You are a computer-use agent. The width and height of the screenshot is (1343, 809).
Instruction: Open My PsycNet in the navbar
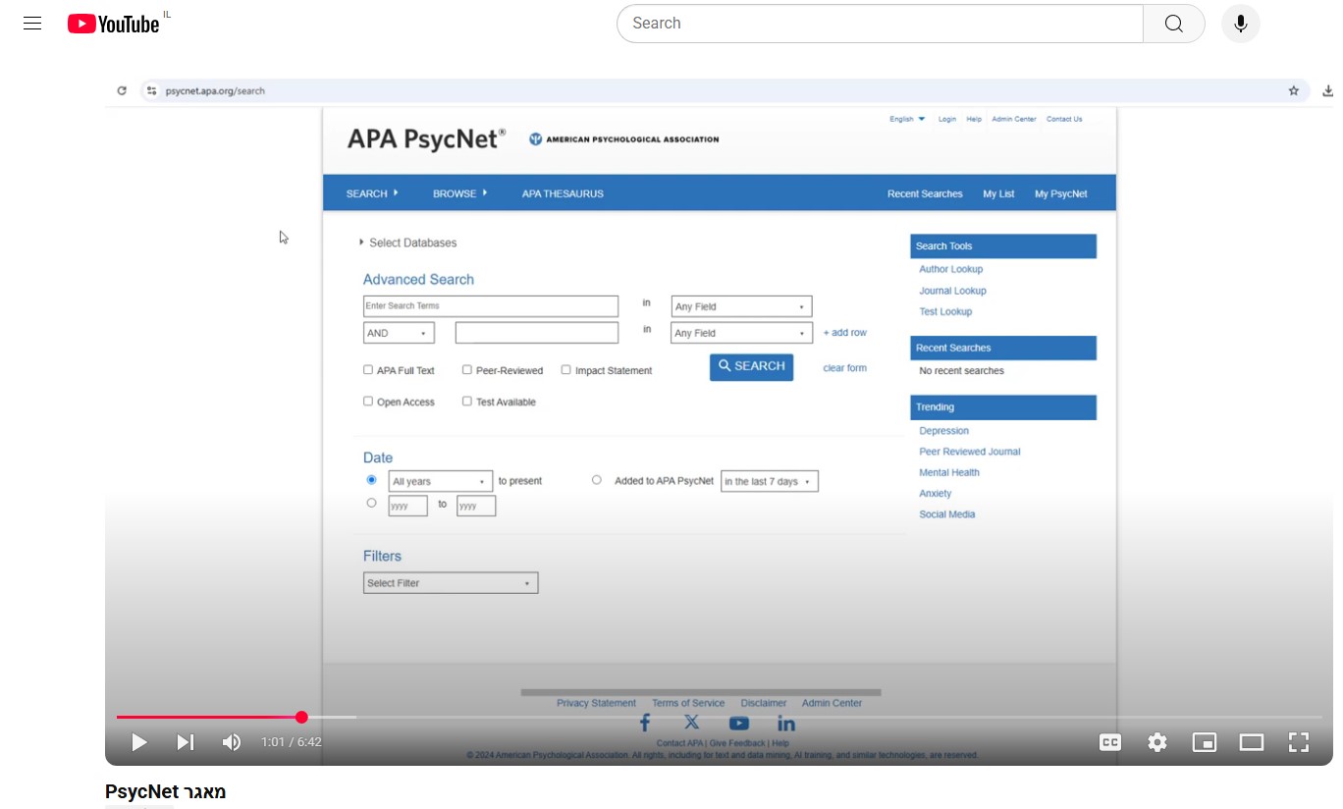click(x=1061, y=193)
